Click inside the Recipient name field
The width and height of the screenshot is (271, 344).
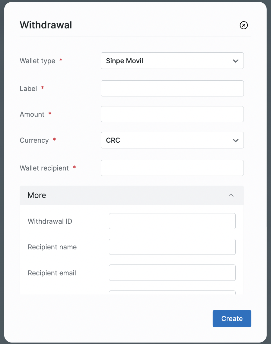(x=172, y=247)
